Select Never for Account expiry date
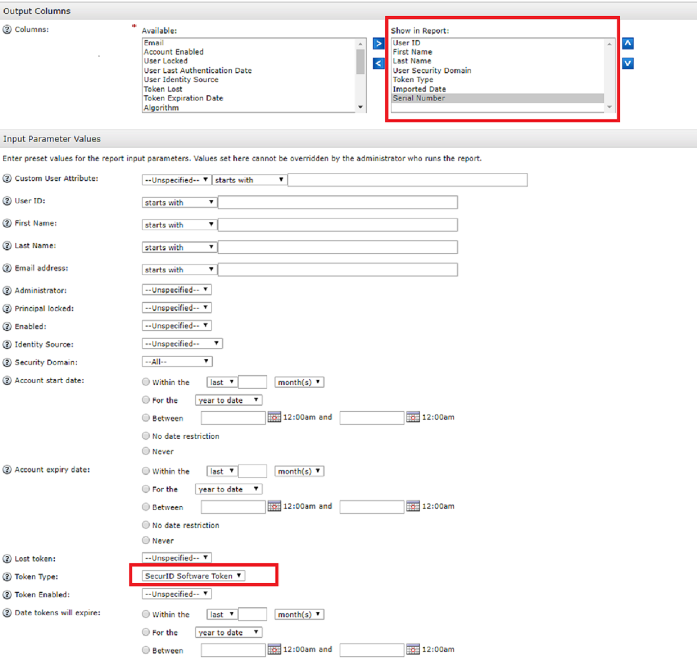This screenshot has width=697, height=660. pos(145,540)
